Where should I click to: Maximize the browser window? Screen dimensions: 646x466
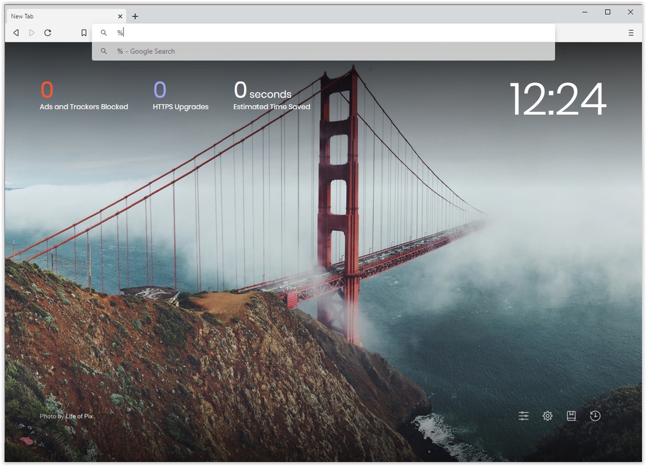click(x=608, y=12)
